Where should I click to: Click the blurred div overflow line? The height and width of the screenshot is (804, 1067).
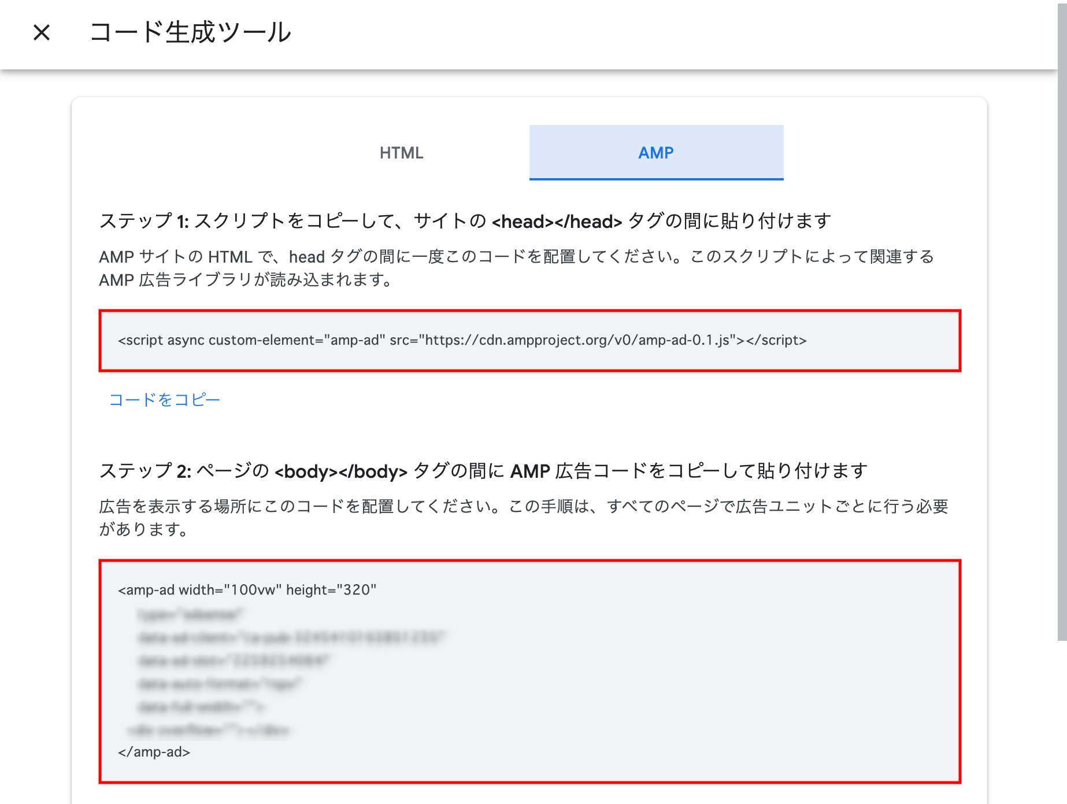pos(209,730)
